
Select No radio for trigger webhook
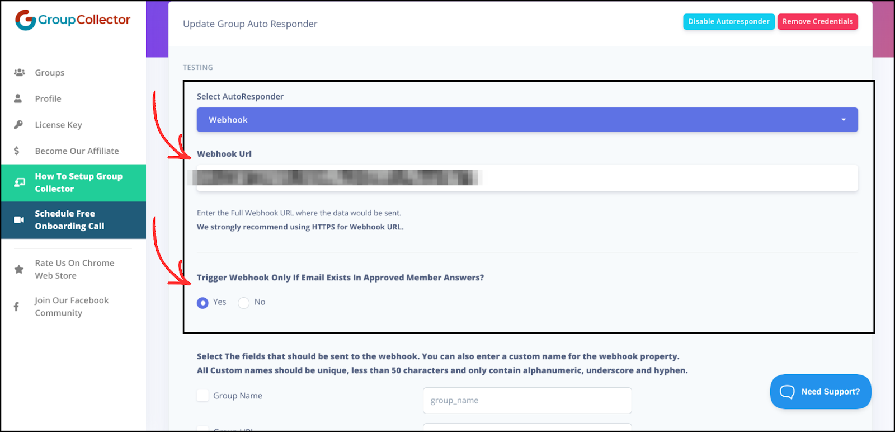243,303
